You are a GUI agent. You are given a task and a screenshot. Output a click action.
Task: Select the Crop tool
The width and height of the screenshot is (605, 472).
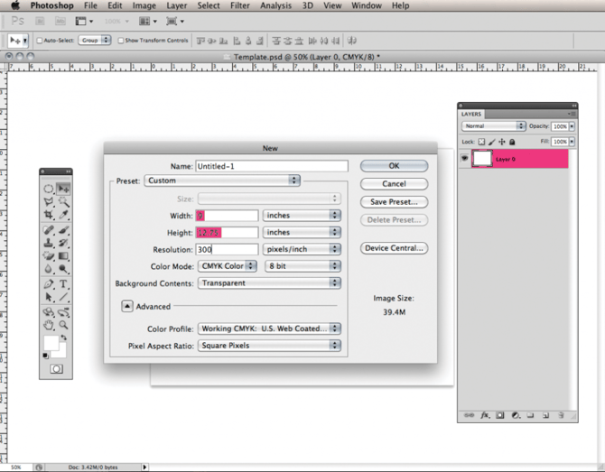(x=48, y=215)
